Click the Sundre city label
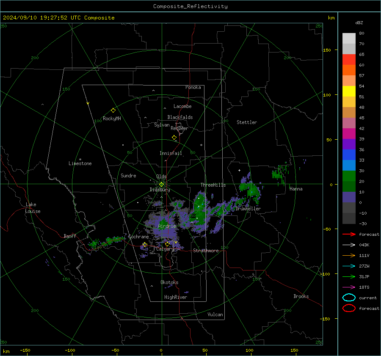381x356 pixels. pyautogui.click(x=128, y=175)
